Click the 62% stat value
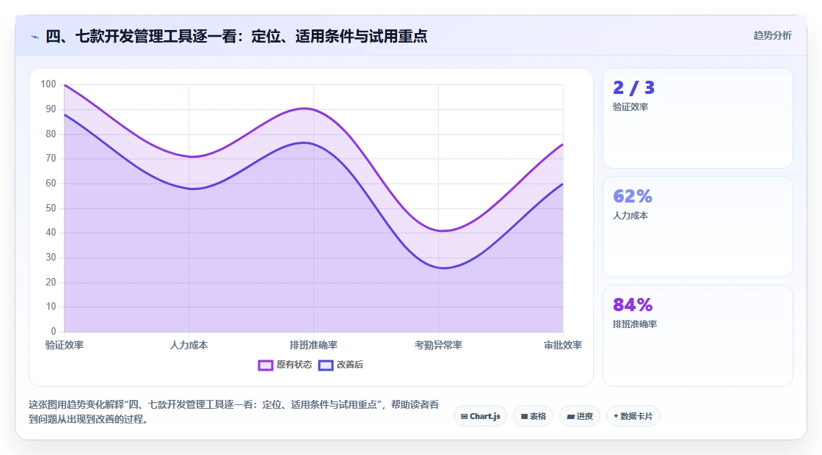This screenshot has height=455, width=822. coord(633,196)
